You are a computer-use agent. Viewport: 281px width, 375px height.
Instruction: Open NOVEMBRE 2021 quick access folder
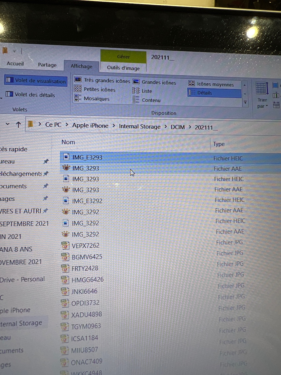[x=21, y=262]
